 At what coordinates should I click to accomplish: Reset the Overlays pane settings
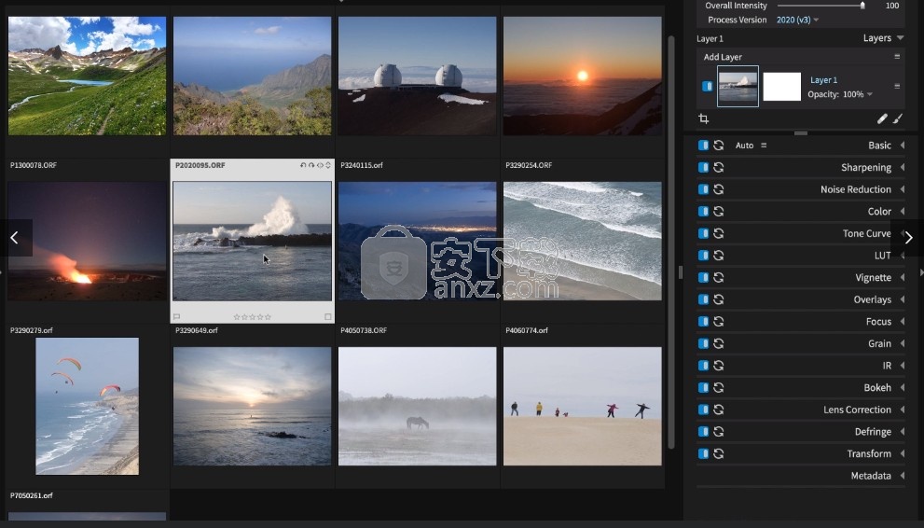click(718, 299)
